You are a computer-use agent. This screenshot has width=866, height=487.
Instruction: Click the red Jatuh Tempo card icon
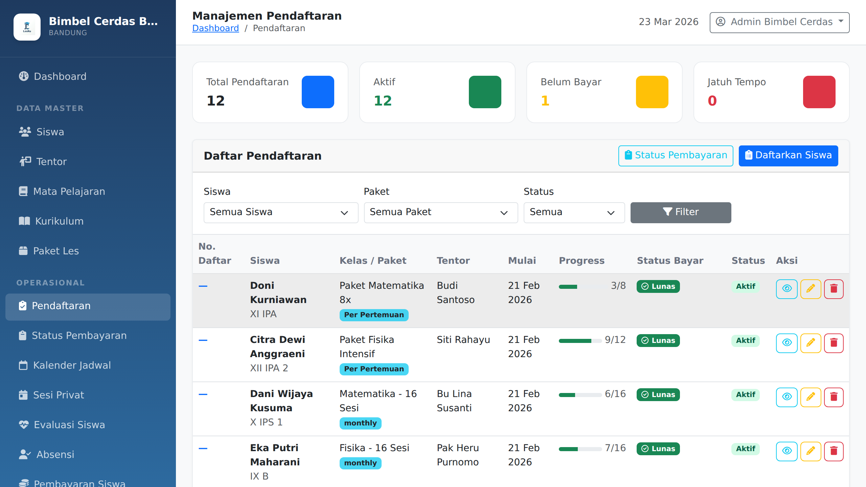tap(819, 92)
